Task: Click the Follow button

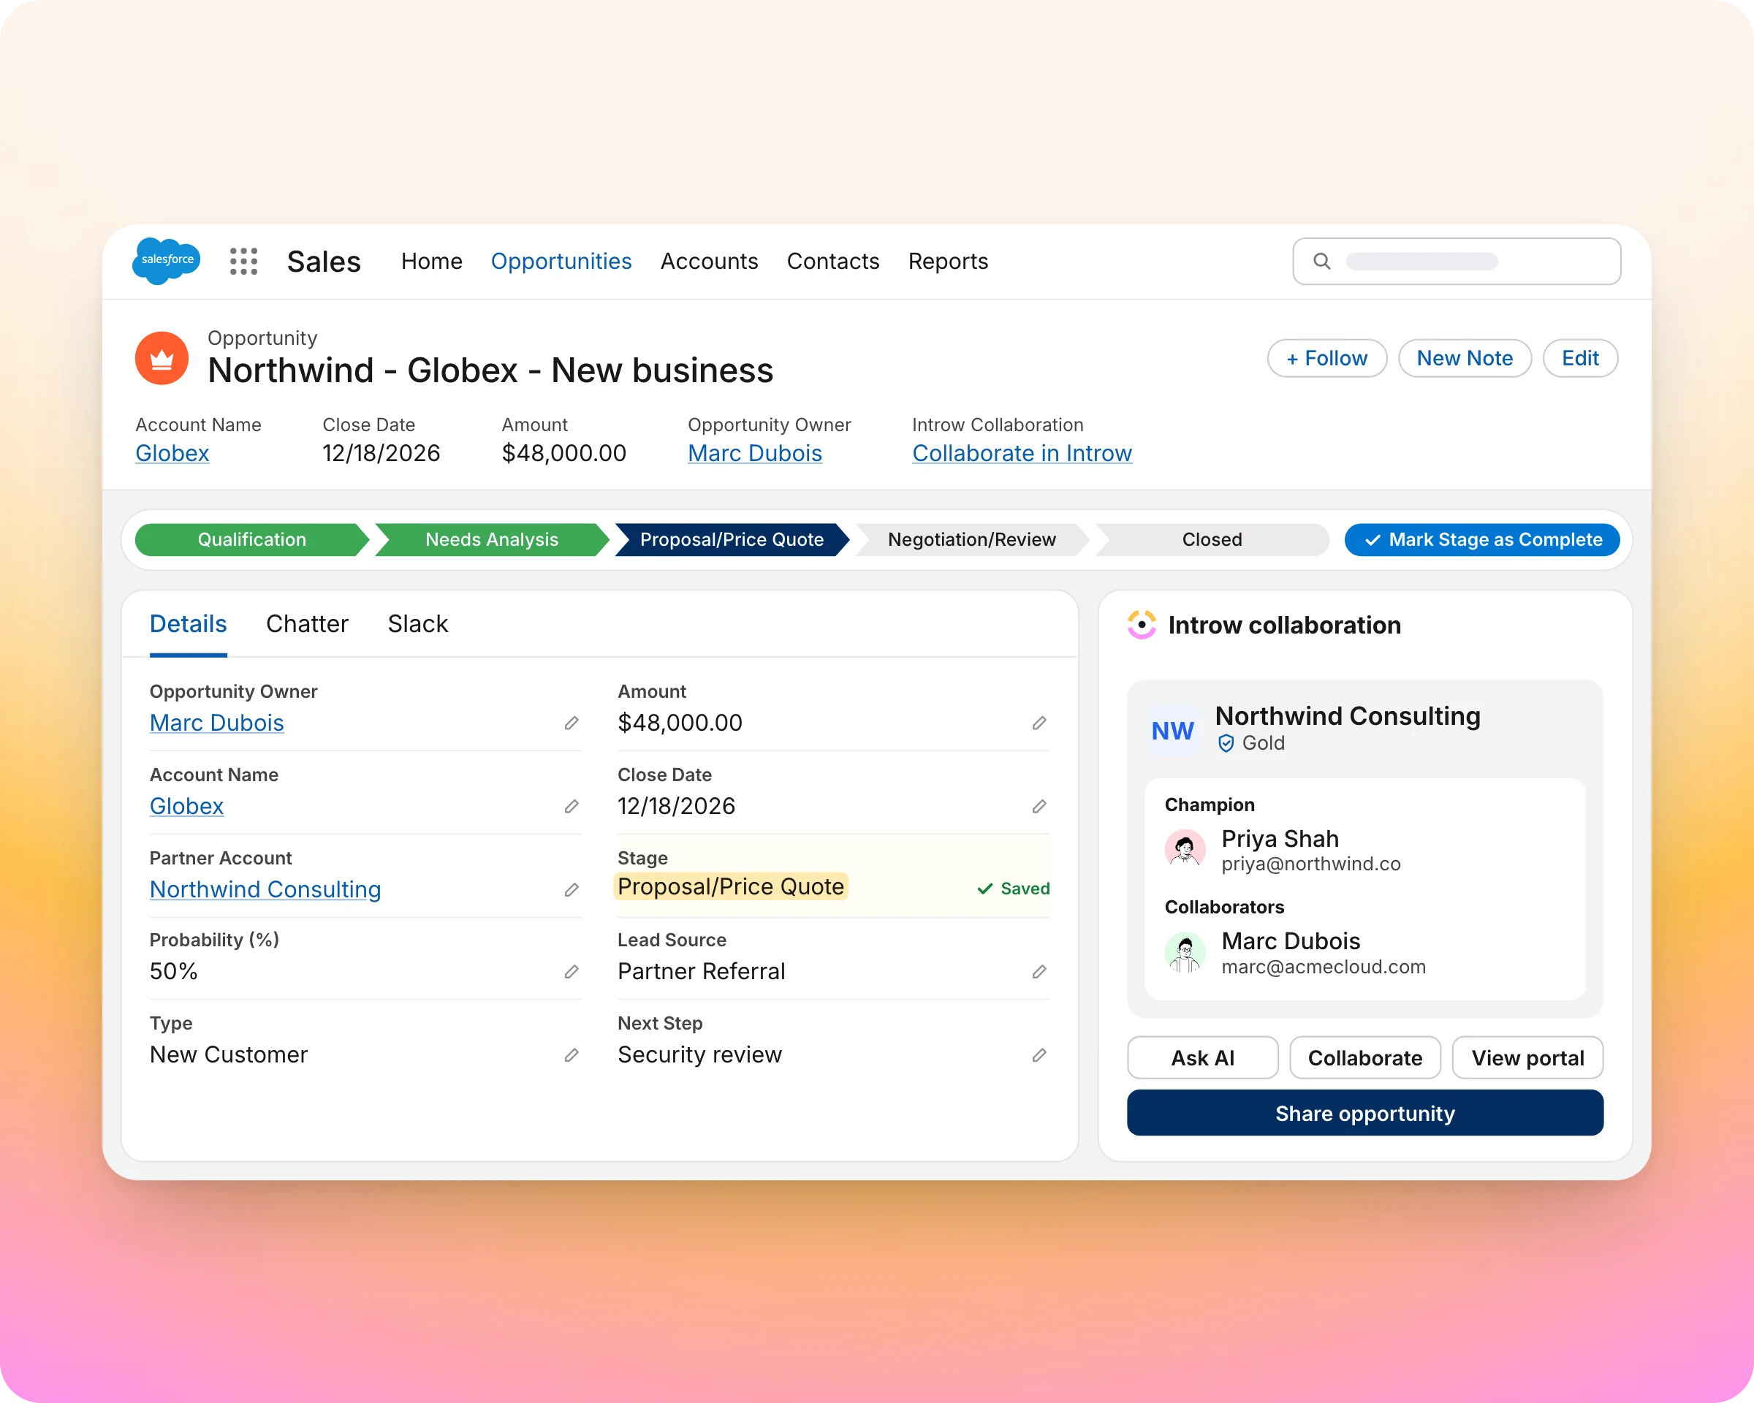Action: coord(1327,358)
